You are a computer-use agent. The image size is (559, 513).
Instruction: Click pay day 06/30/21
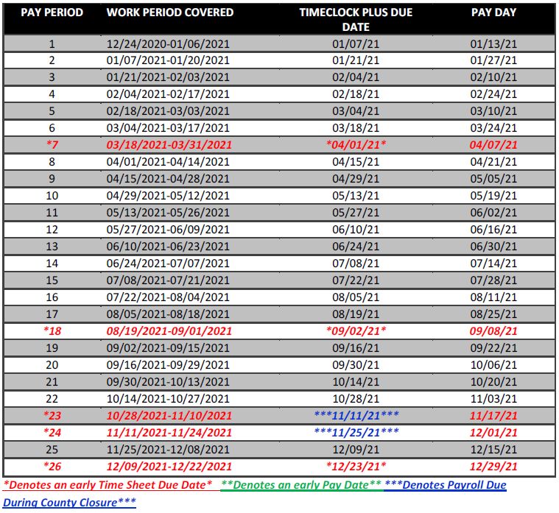click(x=493, y=246)
